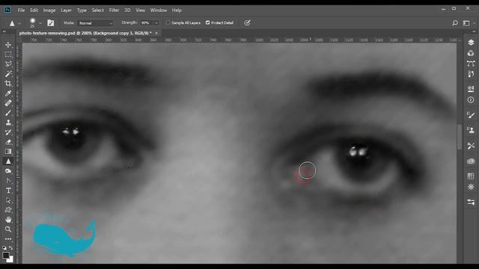The width and height of the screenshot is (479, 269).
Task: Select the History Brush tool
Action: (8, 132)
